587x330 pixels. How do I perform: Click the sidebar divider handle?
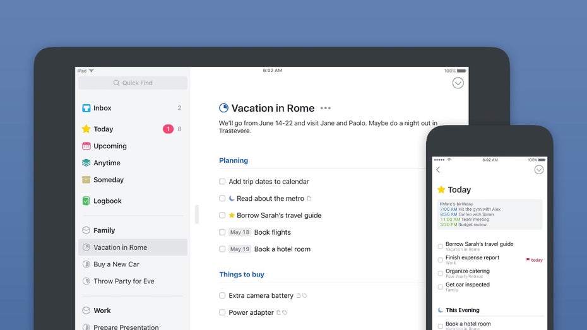pos(197,214)
